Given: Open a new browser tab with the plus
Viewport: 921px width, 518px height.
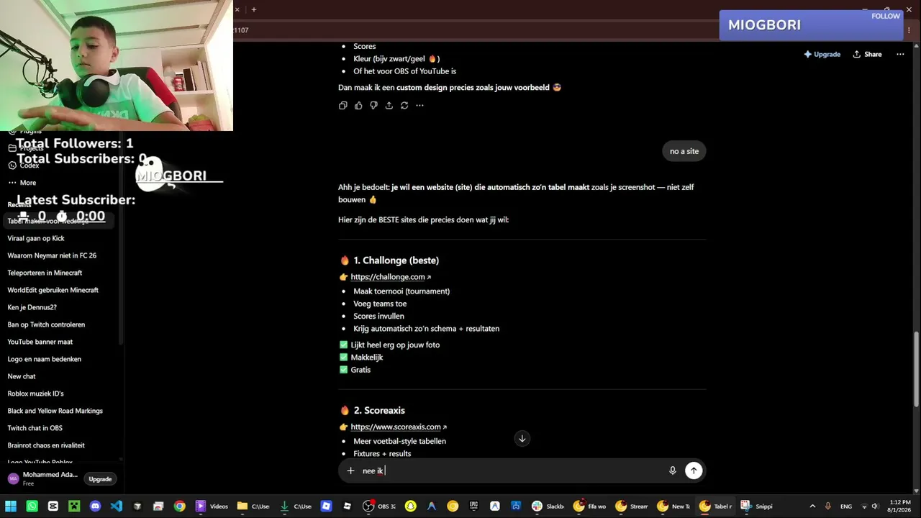Looking at the screenshot, I should click(x=254, y=9).
